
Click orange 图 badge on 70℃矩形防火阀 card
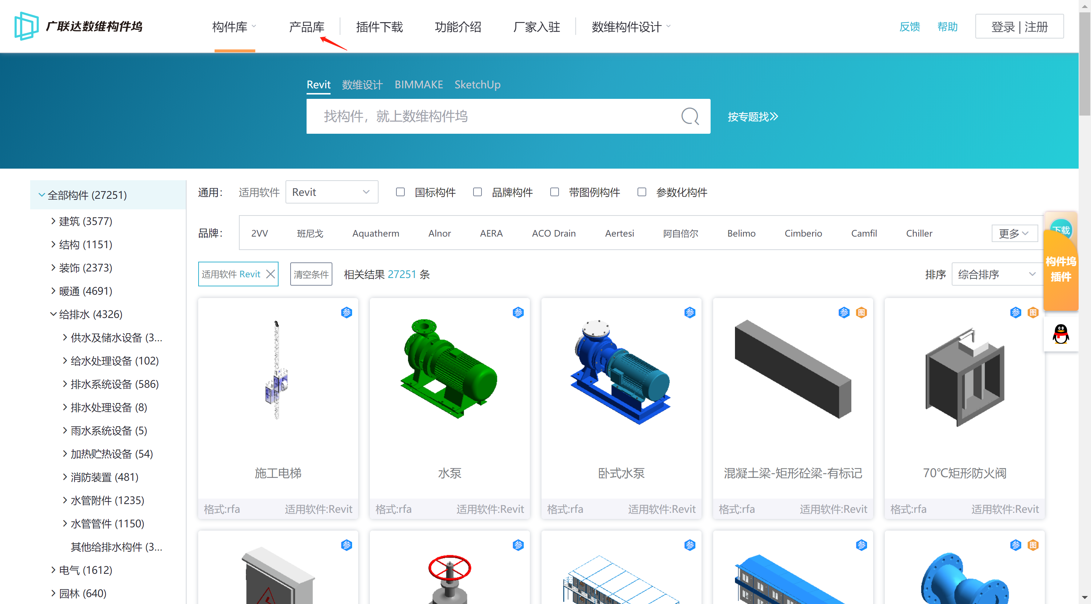click(1032, 313)
